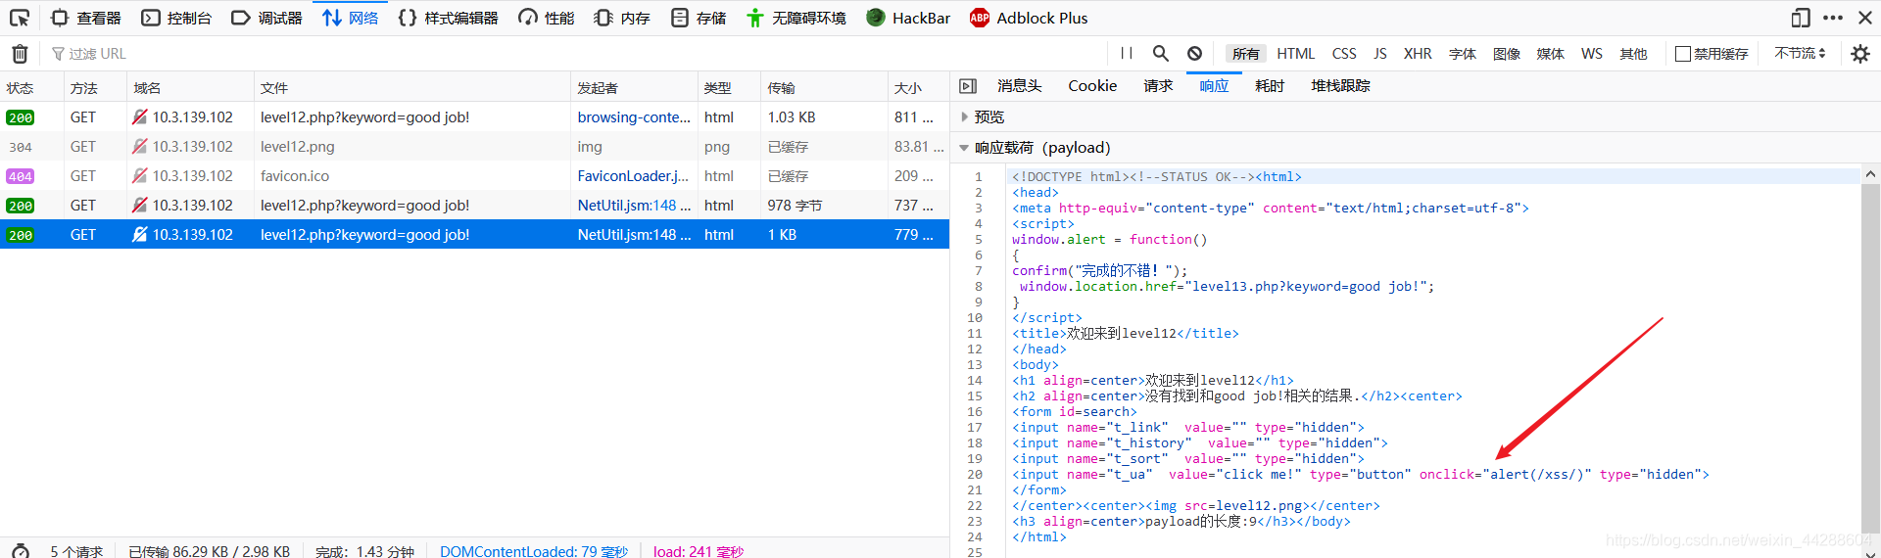Viewport: 1881px width, 558px height.
Task: Open the devtools three-dot menu
Action: (1833, 18)
